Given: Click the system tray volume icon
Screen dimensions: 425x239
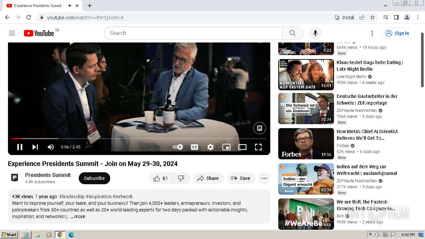Looking at the screenshot, I should coord(378,235).
